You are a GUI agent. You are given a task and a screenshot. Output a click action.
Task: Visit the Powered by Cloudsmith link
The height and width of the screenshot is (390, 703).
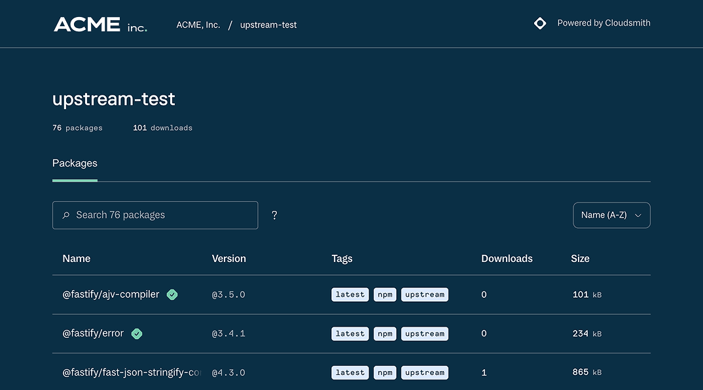click(x=604, y=23)
